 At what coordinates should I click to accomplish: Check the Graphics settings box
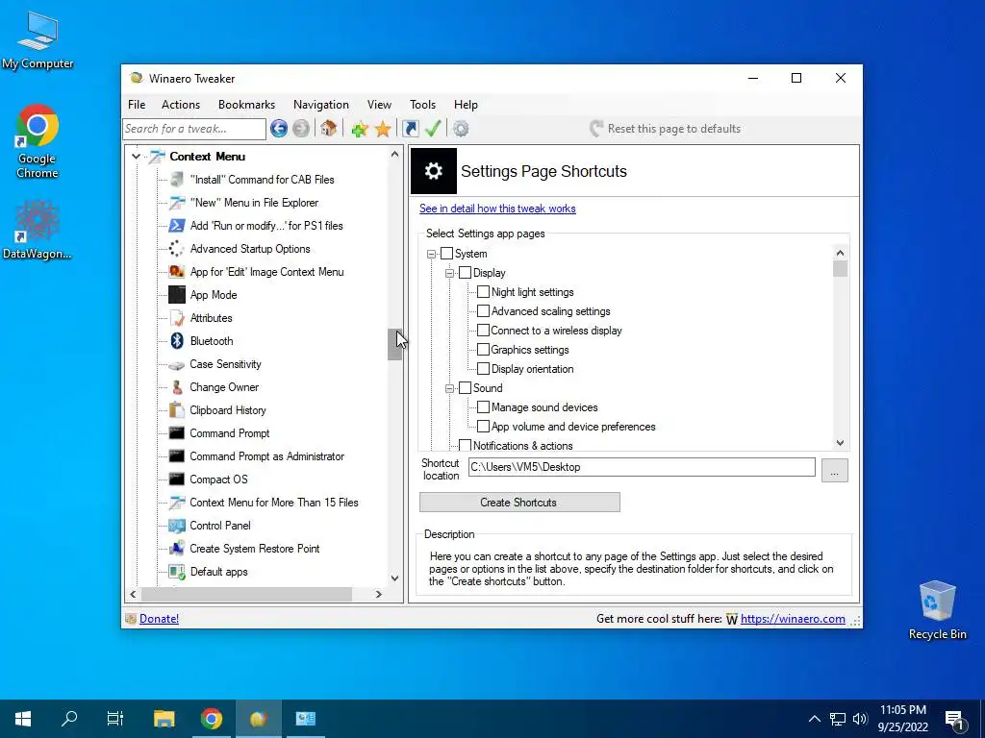(483, 350)
